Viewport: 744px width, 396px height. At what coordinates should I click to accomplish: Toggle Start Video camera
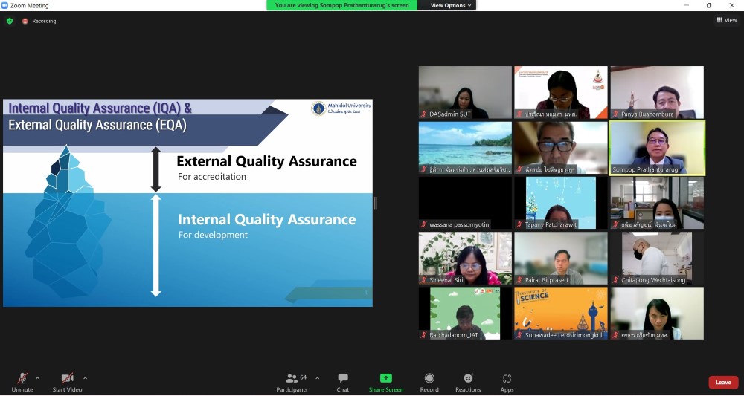coord(67,381)
